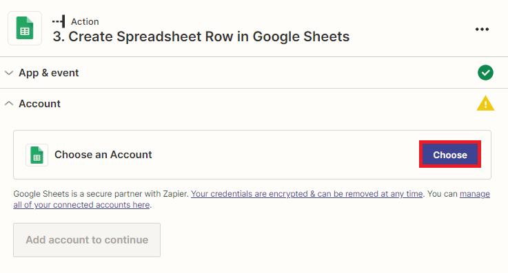Select the Account section heading
Screen dimensions: 508x273
(x=39, y=104)
